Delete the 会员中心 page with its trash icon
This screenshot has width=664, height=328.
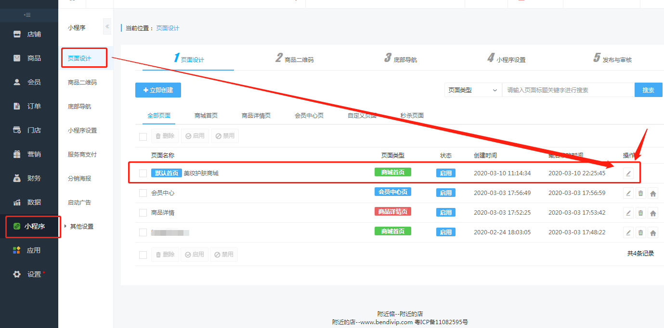tap(640, 193)
